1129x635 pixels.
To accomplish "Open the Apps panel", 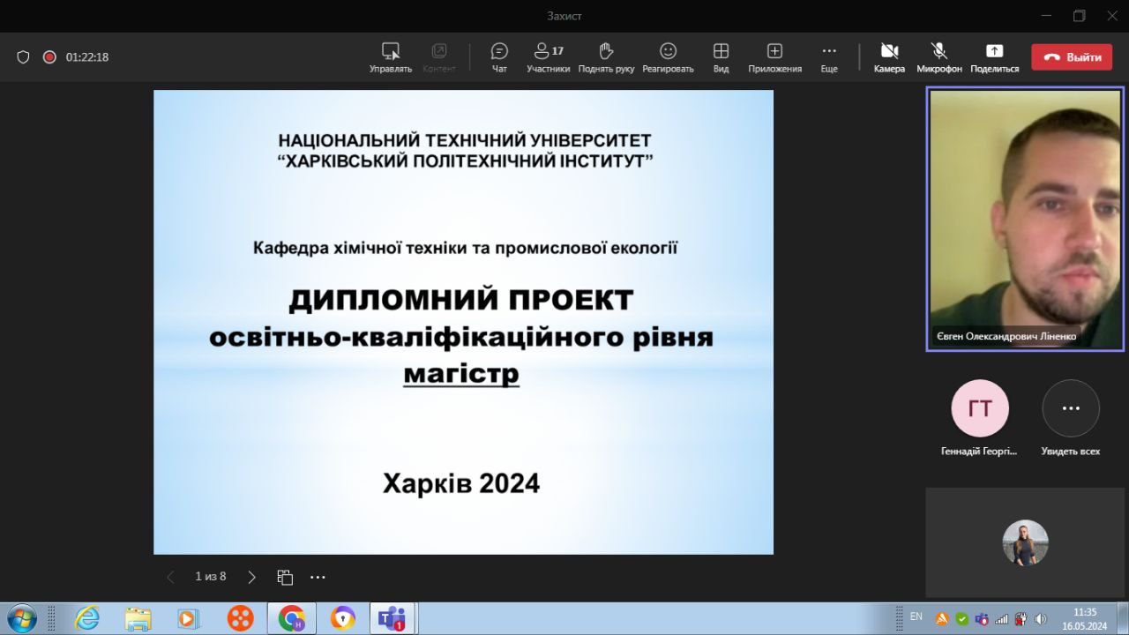I will (x=774, y=57).
